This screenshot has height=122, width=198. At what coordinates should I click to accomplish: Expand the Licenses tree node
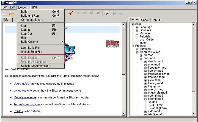coord(137,31)
